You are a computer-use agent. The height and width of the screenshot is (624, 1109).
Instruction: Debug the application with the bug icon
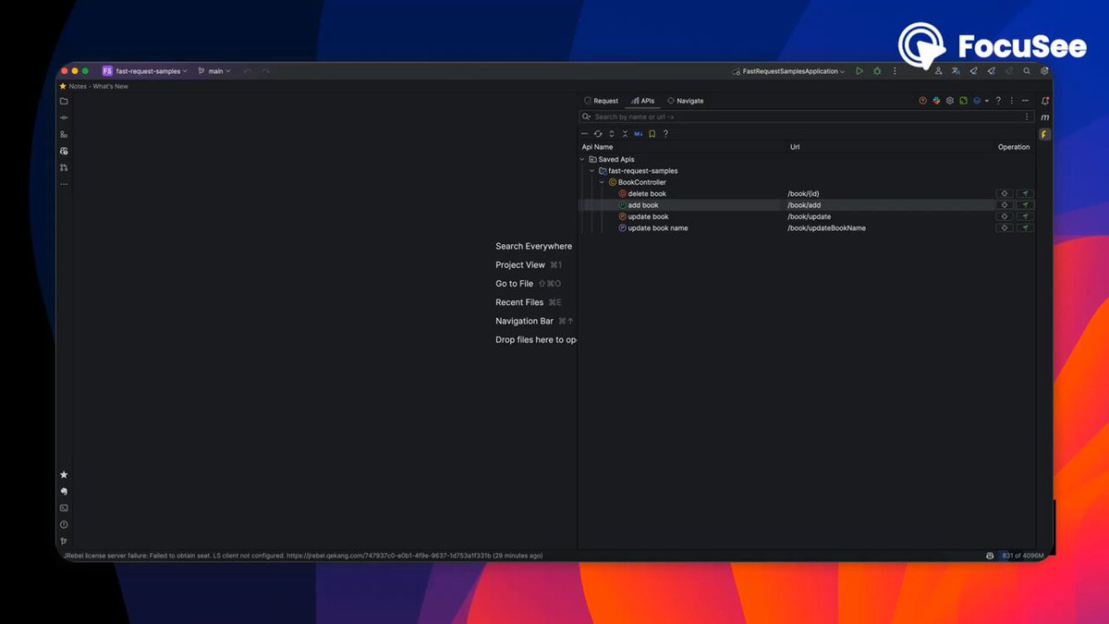click(x=877, y=71)
